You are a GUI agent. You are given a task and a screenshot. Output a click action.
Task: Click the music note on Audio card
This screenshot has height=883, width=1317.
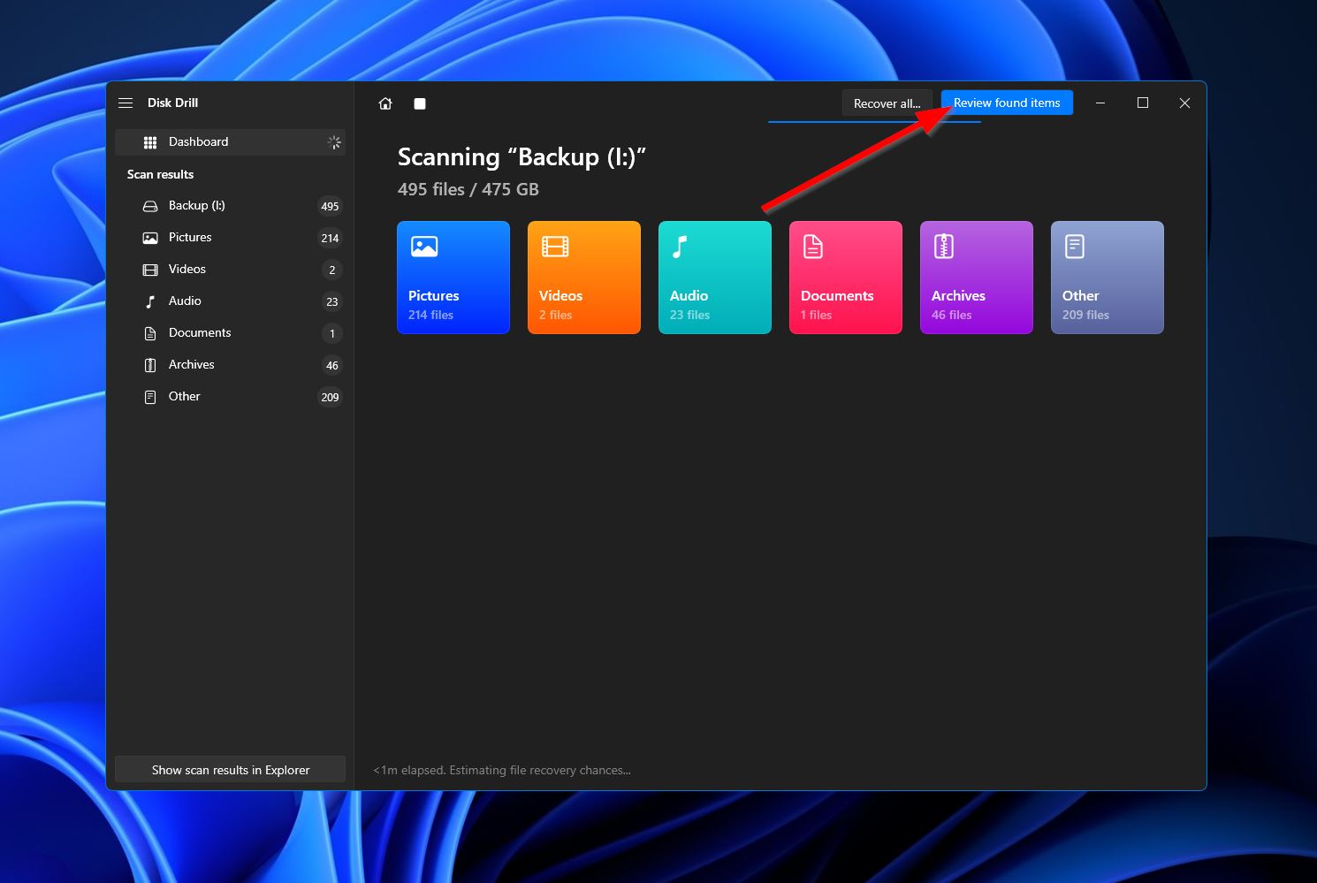pos(679,247)
